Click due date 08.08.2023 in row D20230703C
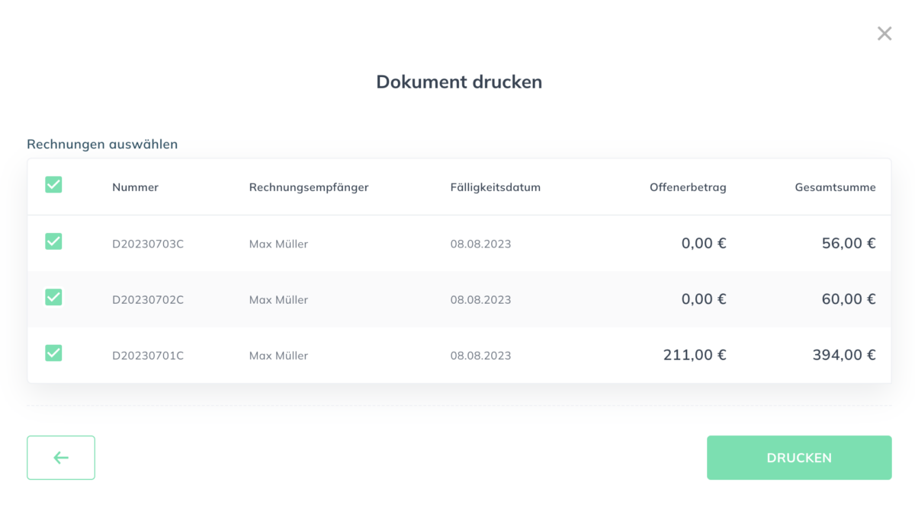Image resolution: width=915 pixels, height=514 pixels. [x=480, y=244]
